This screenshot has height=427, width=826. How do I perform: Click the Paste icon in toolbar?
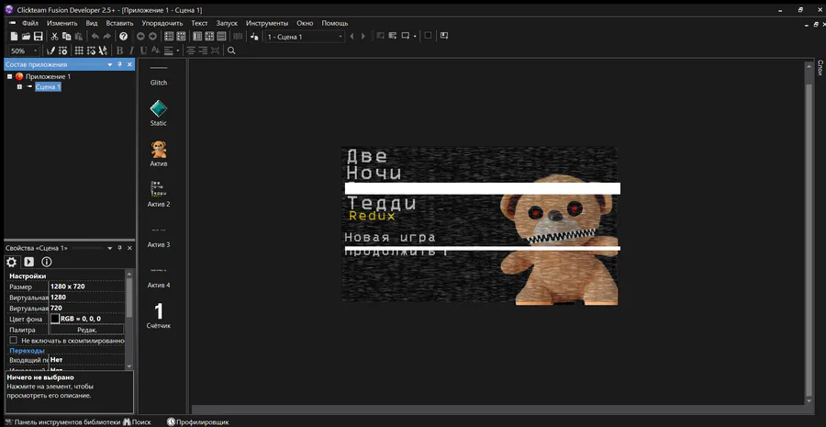click(79, 37)
